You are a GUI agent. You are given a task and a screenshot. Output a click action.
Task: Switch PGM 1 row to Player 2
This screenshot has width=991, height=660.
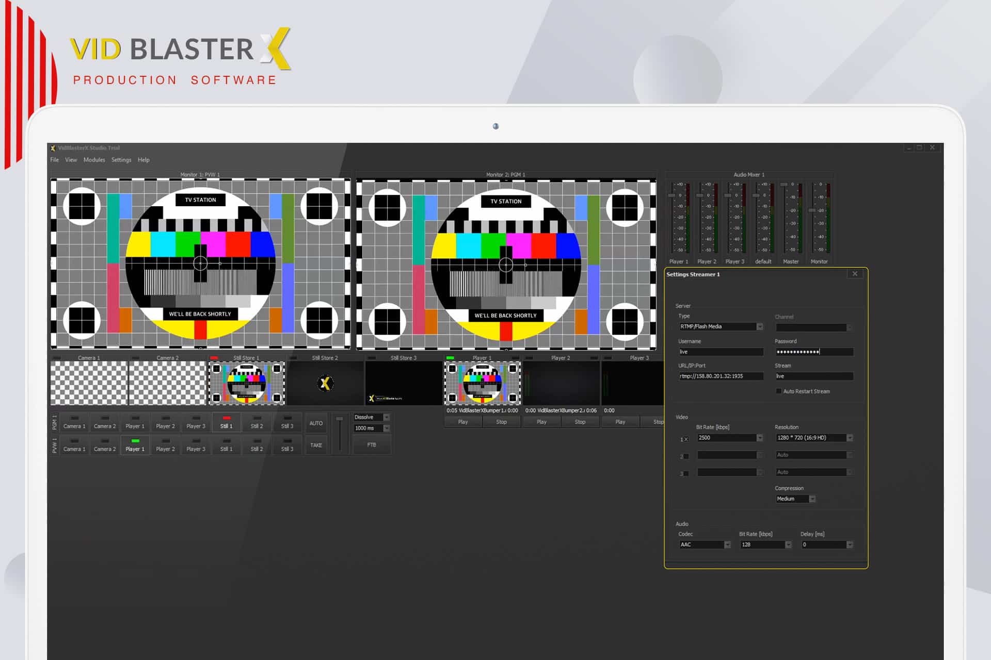point(166,422)
